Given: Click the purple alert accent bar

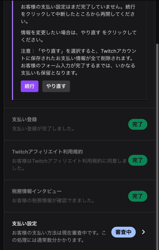Looking at the screenshot, I should click(13, 50).
